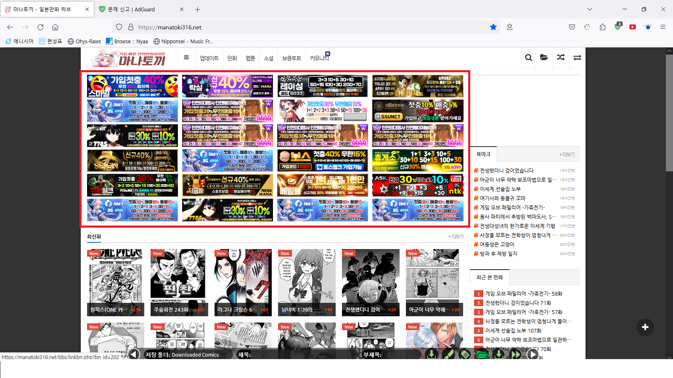Click the site search magnifier icon

click(528, 58)
